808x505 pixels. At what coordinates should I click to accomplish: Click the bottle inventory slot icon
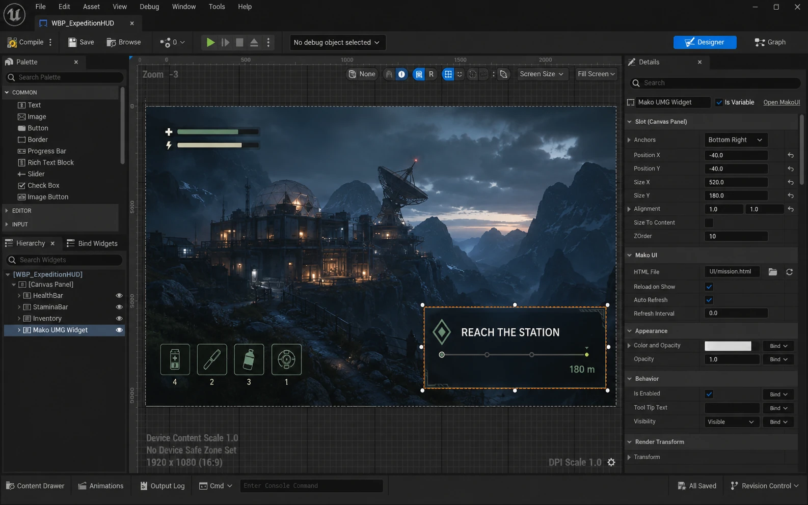point(249,359)
